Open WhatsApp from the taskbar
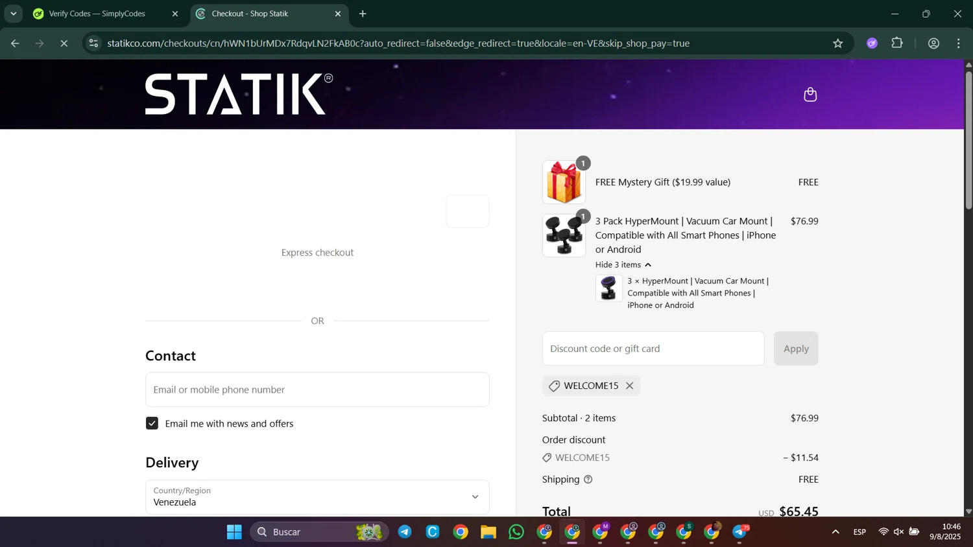The width and height of the screenshot is (973, 547). [x=516, y=532]
